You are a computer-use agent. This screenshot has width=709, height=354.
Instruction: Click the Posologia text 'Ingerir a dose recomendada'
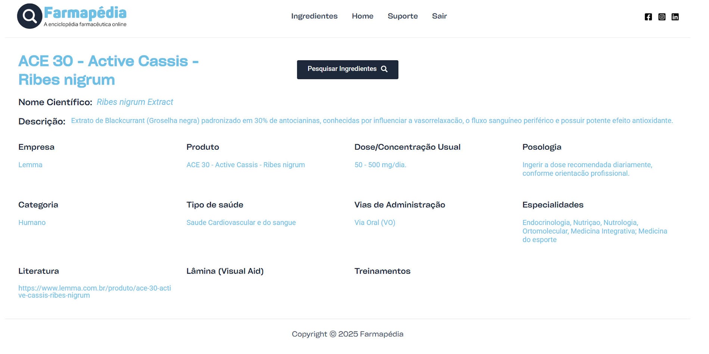click(x=587, y=169)
